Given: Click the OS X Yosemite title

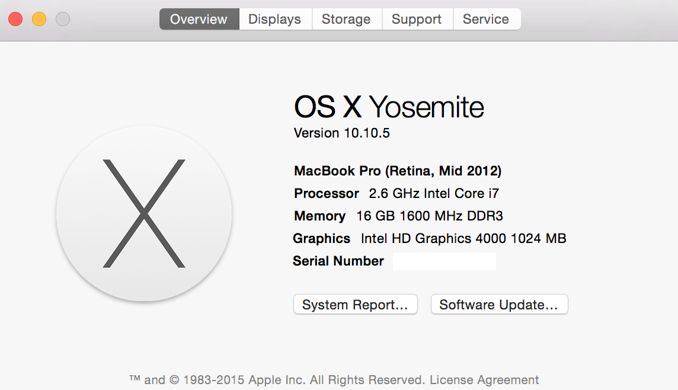Looking at the screenshot, I should [389, 107].
